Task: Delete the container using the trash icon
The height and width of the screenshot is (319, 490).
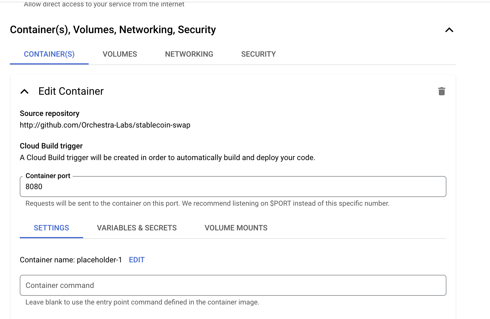Action: tap(441, 91)
